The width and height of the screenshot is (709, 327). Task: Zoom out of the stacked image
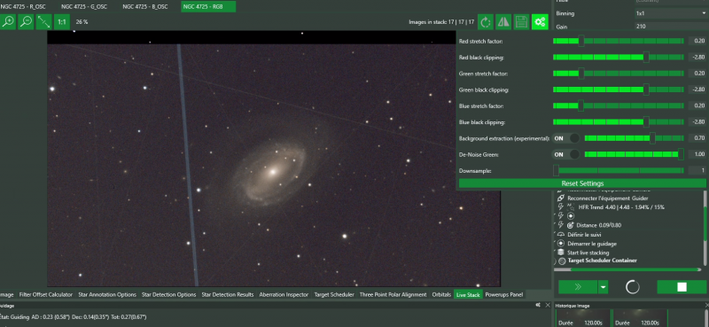pyautogui.click(x=26, y=21)
